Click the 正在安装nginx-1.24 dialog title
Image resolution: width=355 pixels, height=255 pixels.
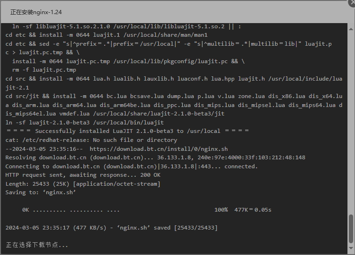pos(36,12)
